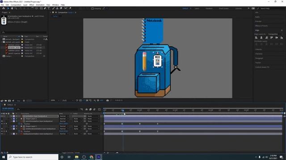Click the snapshot camera icon below viewer
Screen dimensions: 286x160
pyautogui.click(x=107, y=100)
